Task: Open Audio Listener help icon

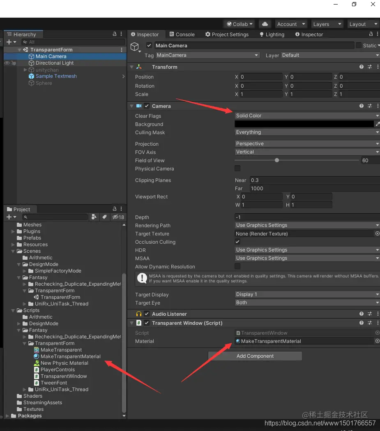Action: 362,314
